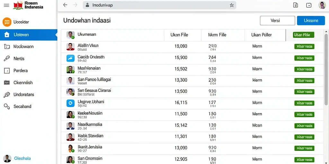The height and width of the screenshot is (164, 329).
Task: Open the Okenniish sidebar item
Action: [29, 83]
